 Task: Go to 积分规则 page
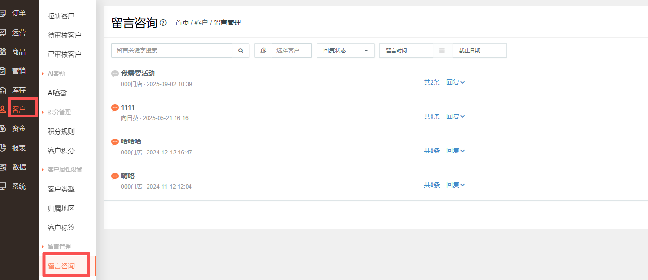(x=61, y=131)
